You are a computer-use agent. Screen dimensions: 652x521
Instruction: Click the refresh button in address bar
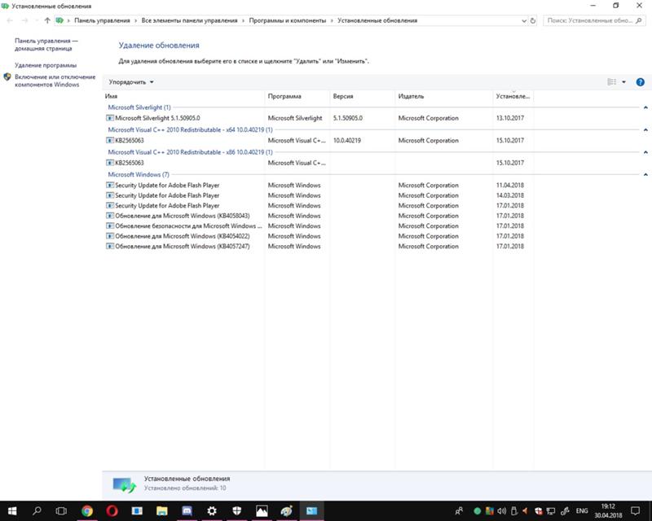coord(533,20)
